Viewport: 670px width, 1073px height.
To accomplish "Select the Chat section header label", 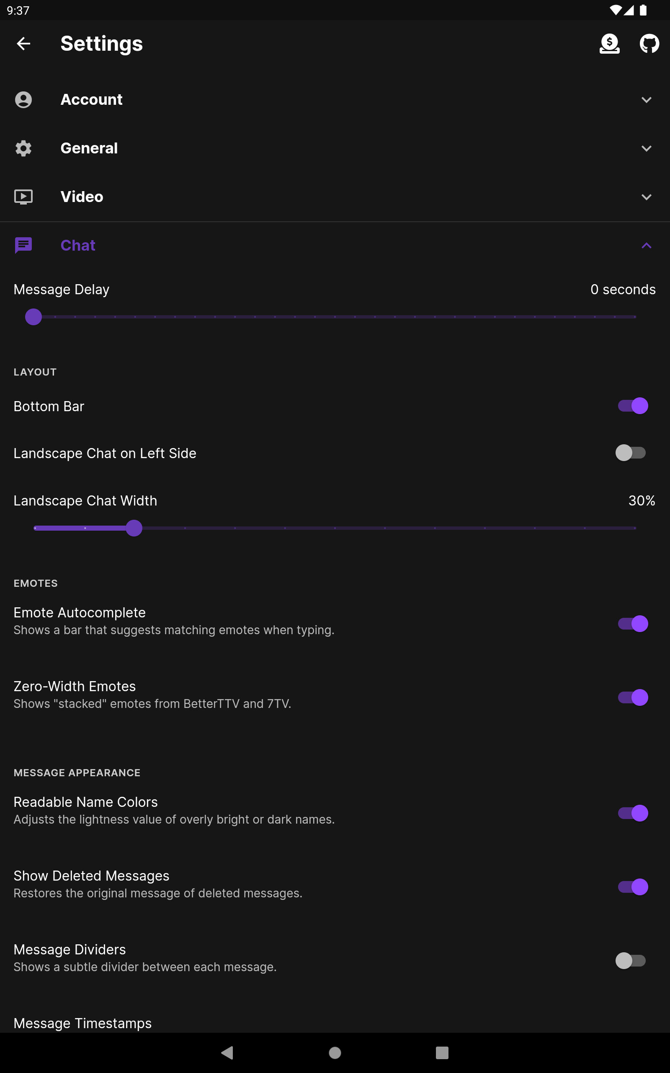I will [x=78, y=245].
